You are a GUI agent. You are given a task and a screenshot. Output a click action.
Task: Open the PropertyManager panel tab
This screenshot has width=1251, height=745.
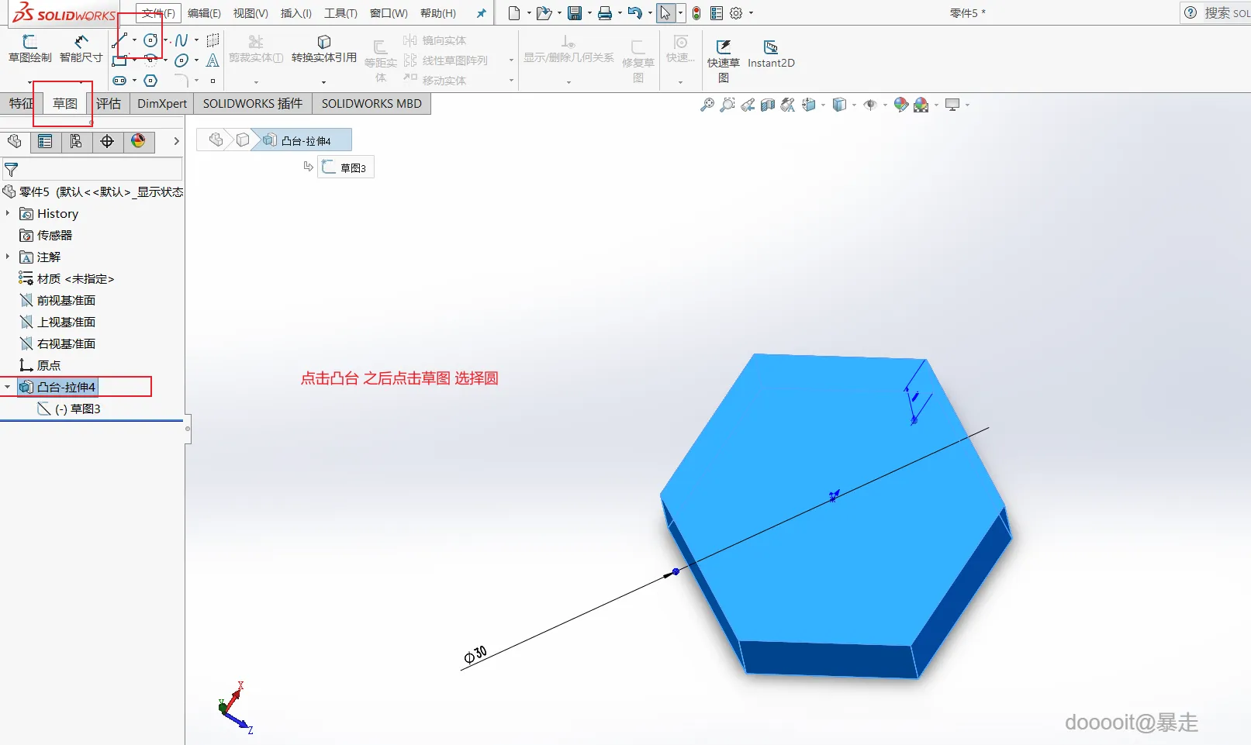pos(45,141)
